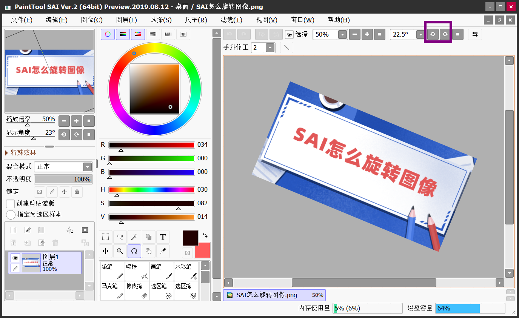Open the perspective ruler dropdown icon
Image resolution: width=519 pixels, height=318 pixels.
point(69,230)
